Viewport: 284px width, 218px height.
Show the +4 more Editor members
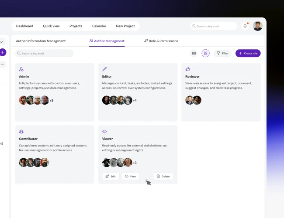tap(135, 101)
